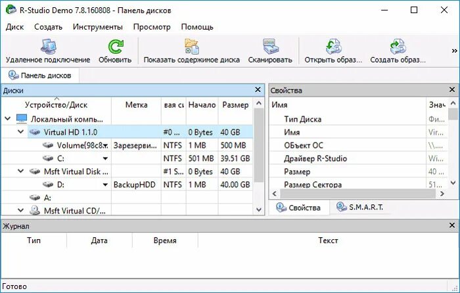Click the Начало column header
This screenshot has height=293, width=460.
click(202, 104)
